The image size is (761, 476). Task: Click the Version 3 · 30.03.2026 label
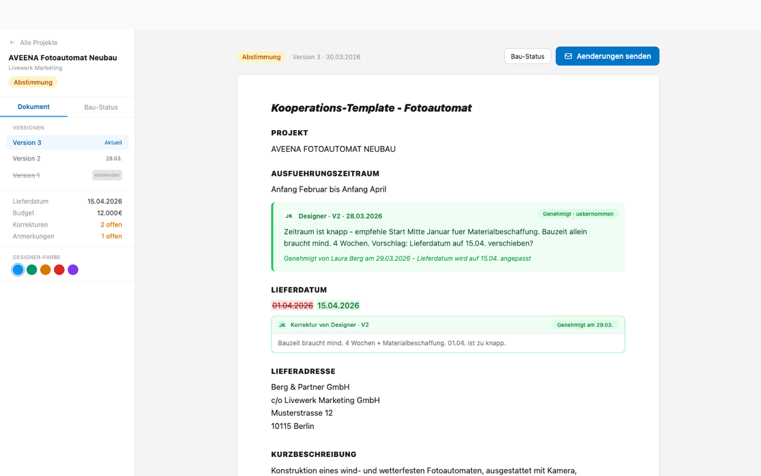(x=326, y=56)
